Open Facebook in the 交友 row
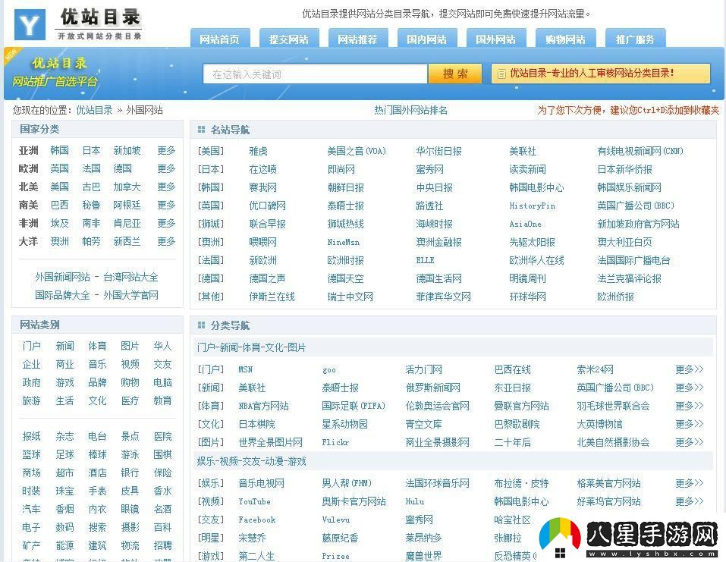The image size is (726, 562). pos(257,520)
